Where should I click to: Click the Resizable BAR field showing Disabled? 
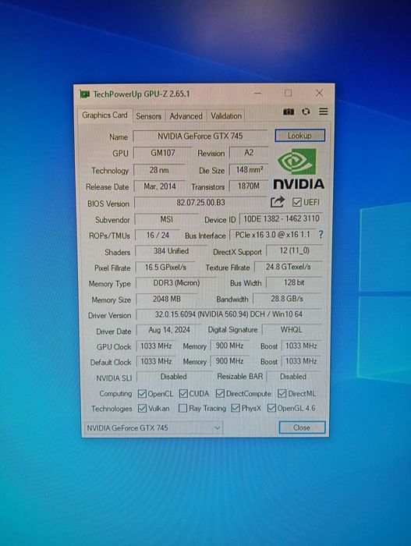point(293,377)
